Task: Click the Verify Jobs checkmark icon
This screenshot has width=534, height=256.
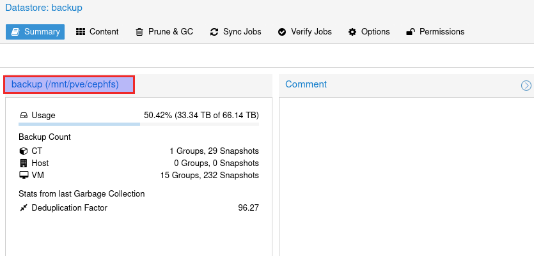Action: (282, 32)
